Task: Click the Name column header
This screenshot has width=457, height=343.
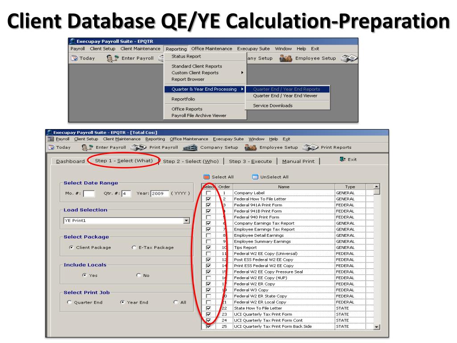Action: (x=284, y=187)
